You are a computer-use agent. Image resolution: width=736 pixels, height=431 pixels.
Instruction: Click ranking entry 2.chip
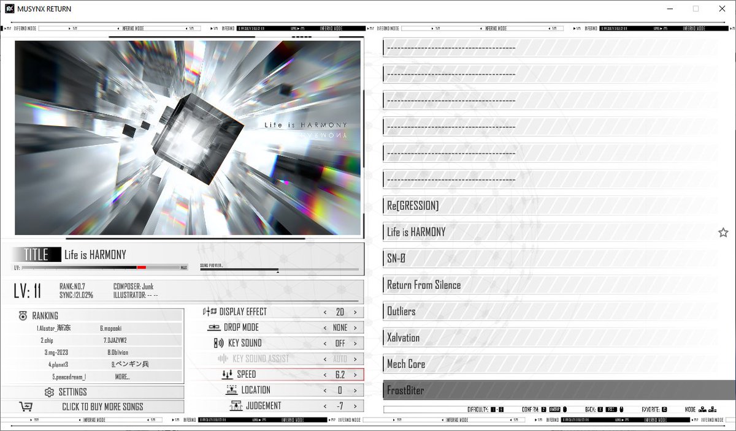point(47,340)
